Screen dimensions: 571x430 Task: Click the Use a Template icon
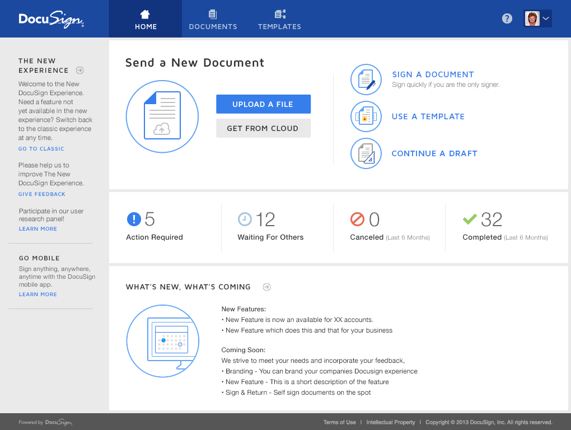tap(366, 116)
